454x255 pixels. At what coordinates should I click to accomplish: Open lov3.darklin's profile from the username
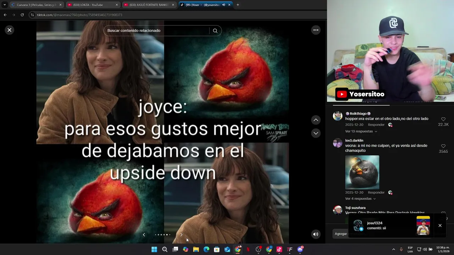[x=354, y=141]
